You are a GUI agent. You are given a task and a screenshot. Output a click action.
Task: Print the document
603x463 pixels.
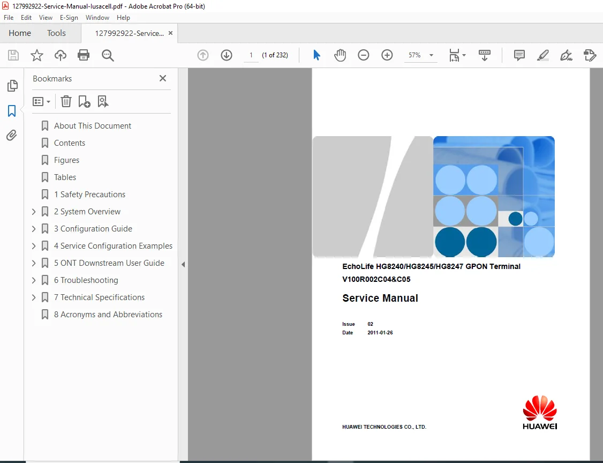84,55
